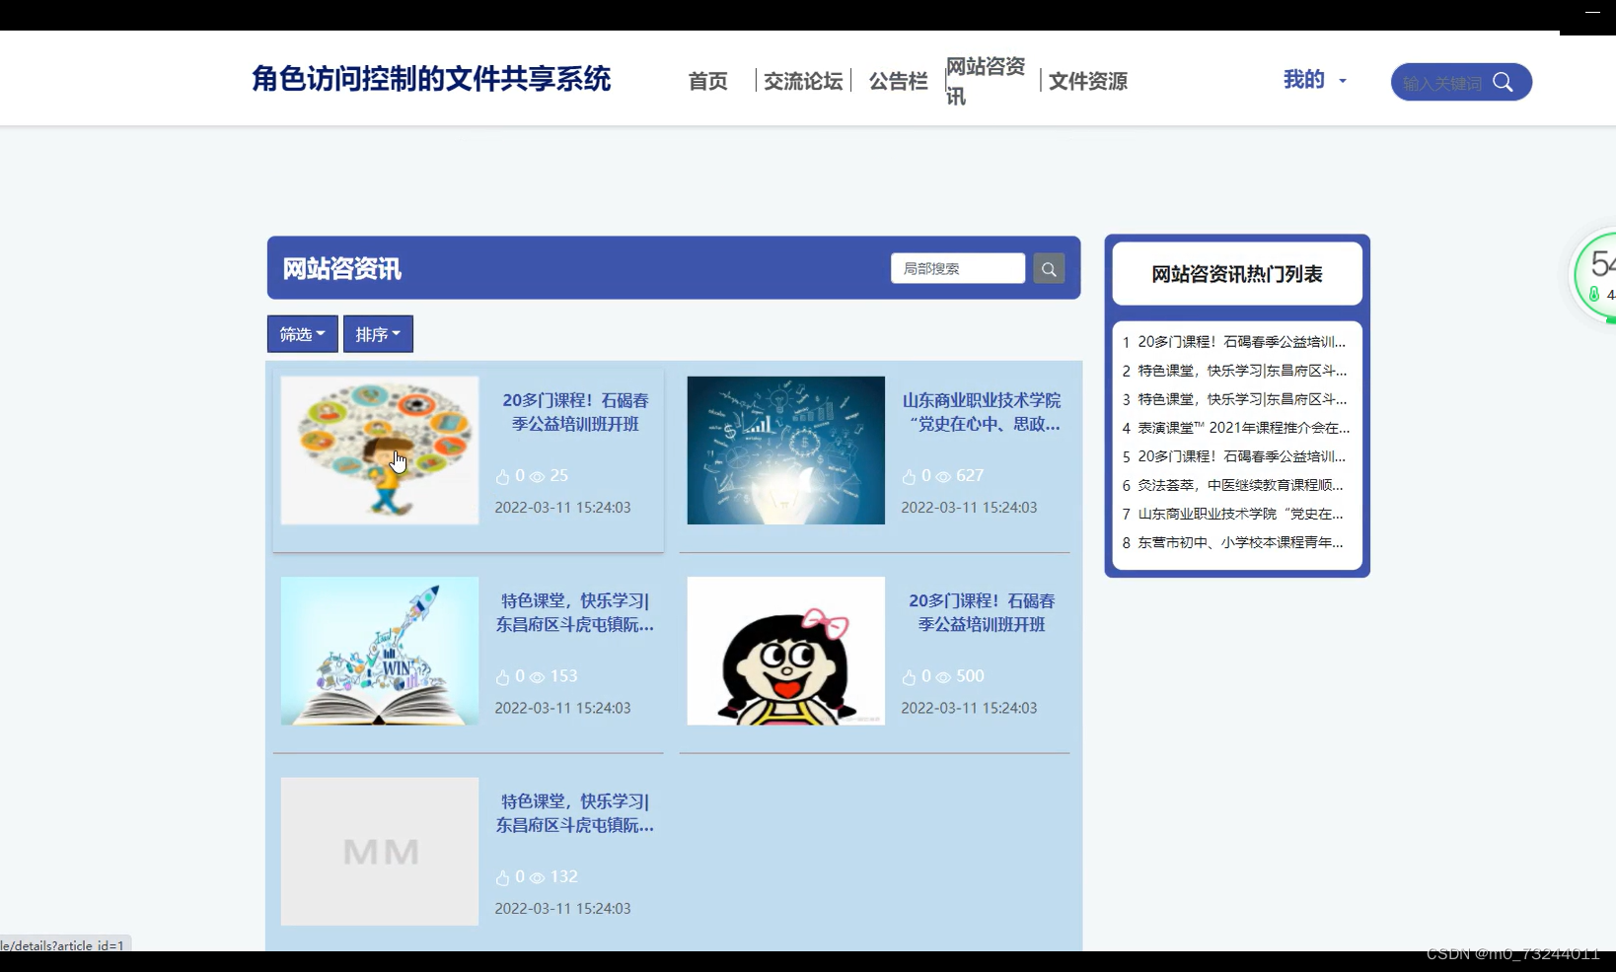Click the eye icon beside 627 views
1616x972 pixels.
[943, 477]
